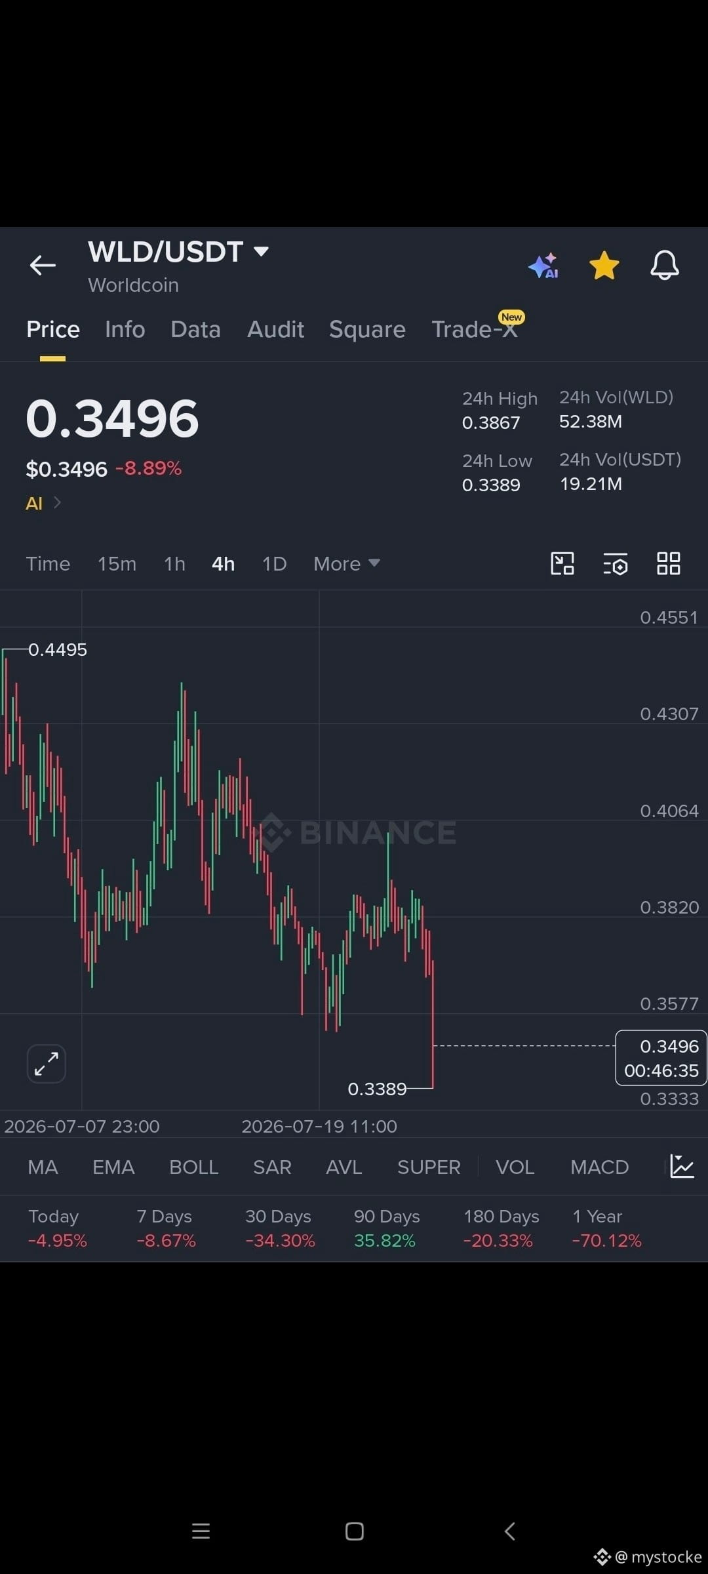Select the 1h chart interval
Screen dimensions: 708x1574
tap(174, 564)
